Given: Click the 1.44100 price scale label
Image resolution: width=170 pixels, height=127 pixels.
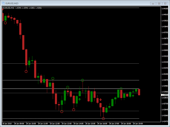Looking at the screenshot, I should tap(165, 9).
